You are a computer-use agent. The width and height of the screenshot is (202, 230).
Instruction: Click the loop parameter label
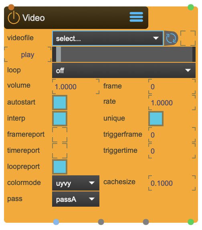14,70
